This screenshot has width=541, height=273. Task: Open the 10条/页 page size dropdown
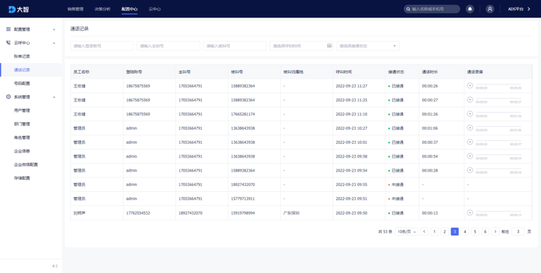pos(406,231)
